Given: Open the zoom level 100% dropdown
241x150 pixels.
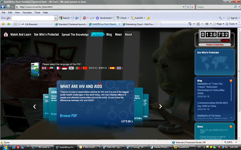Looking at the screenshot, I should click(x=236, y=142).
